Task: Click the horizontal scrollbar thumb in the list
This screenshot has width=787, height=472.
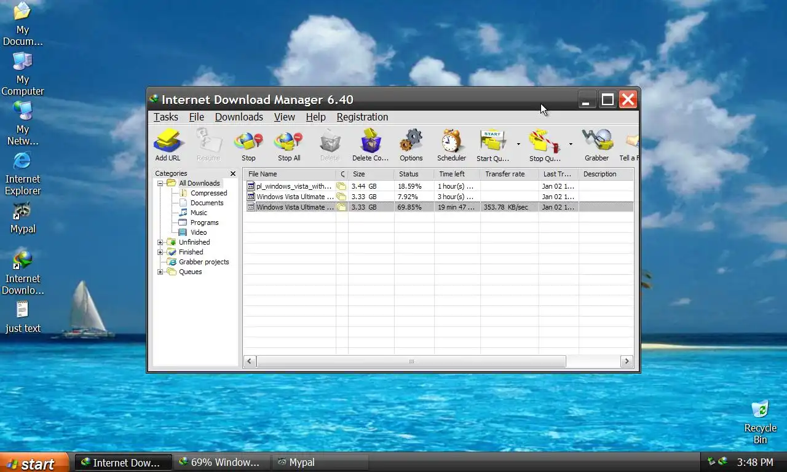Action: click(x=411, y=361)
